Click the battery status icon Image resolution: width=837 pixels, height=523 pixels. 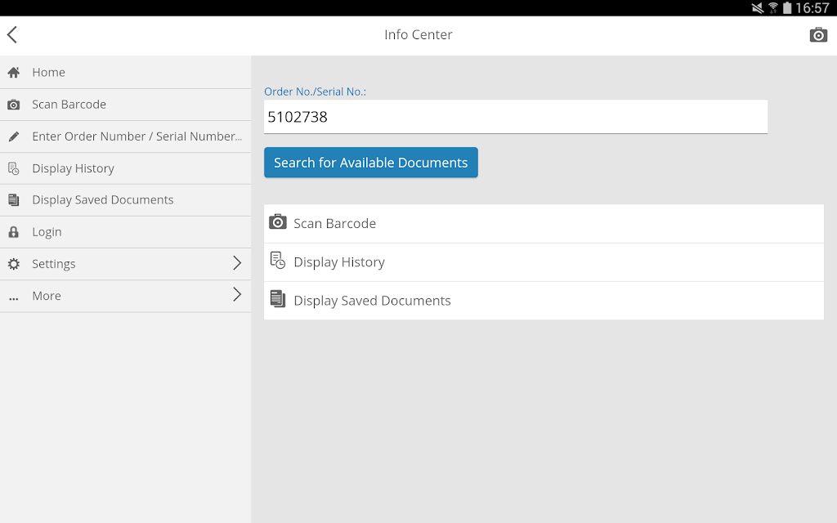pyautogui.click(x=787, y=8)
